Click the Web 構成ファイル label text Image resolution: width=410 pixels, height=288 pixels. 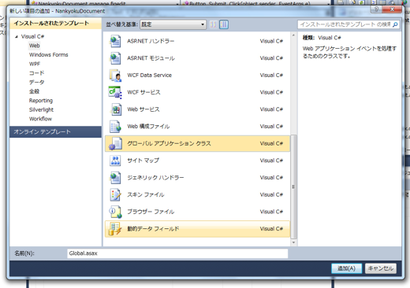[x=148, y=127]
